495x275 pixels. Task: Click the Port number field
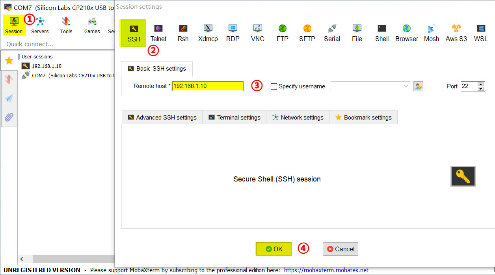[x=469, y=86]
